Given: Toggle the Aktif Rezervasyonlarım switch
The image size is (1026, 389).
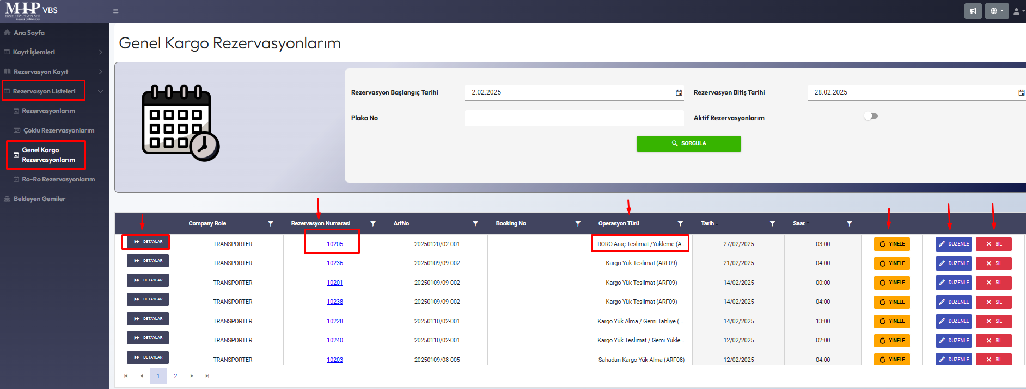Looking at the screenshot, I should click(x=871, y=116).
